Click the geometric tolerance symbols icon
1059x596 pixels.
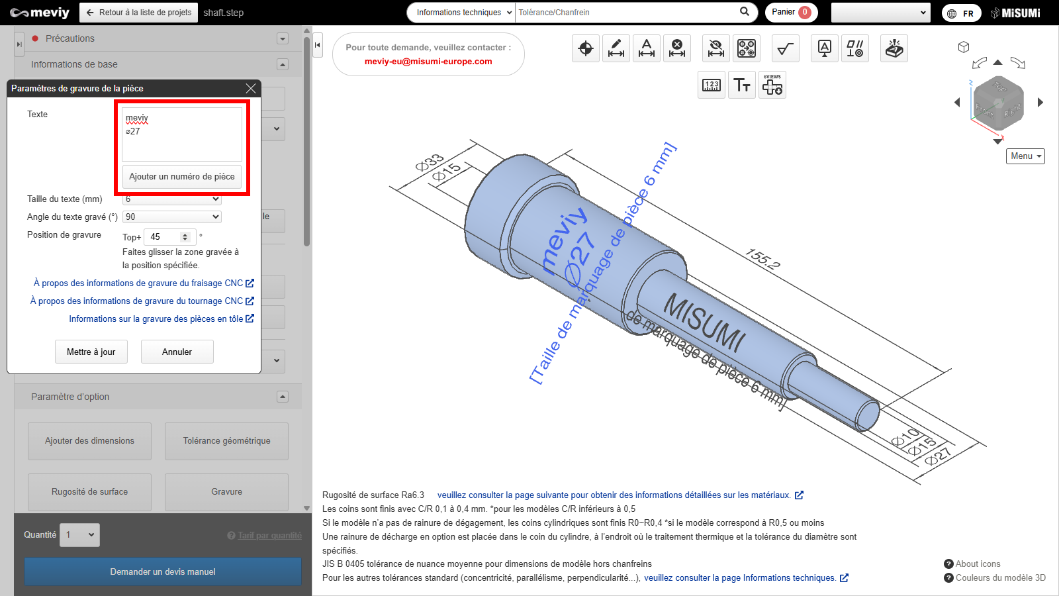pos(854,48)
